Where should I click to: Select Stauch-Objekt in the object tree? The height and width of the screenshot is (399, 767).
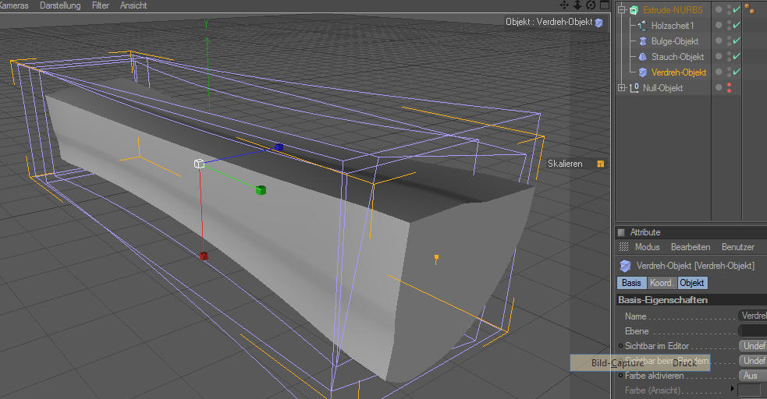(x=677, y=57)
